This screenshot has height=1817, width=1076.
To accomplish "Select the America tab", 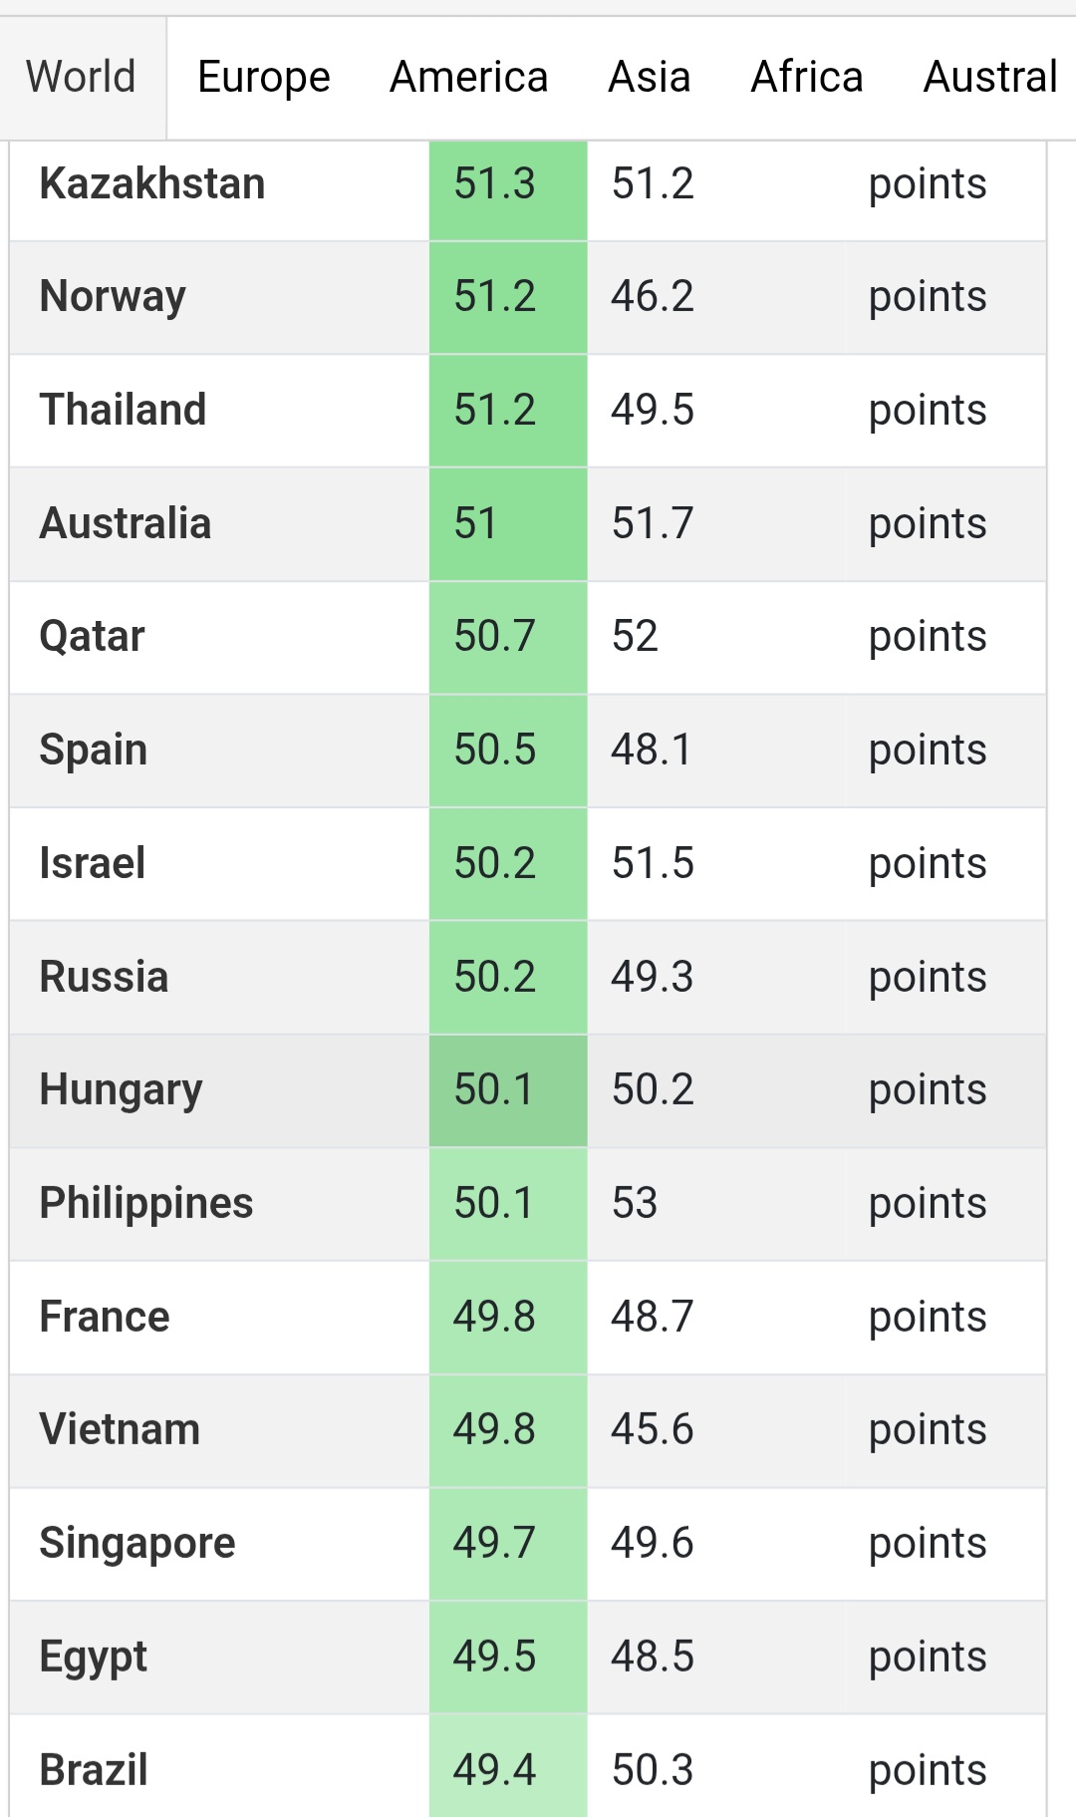I will 468,78.
